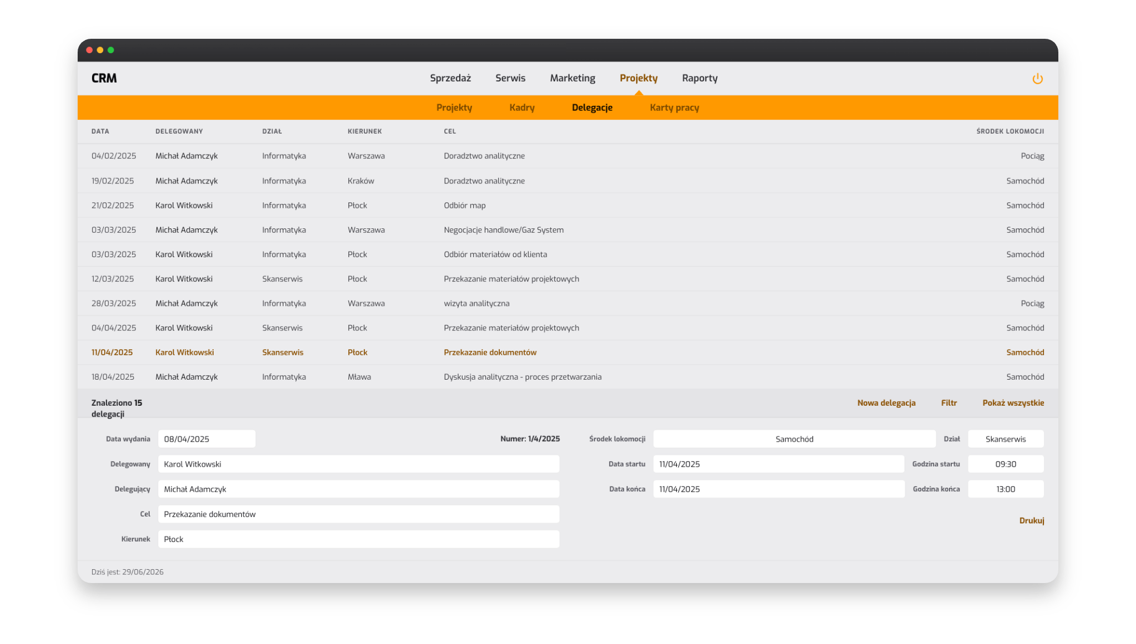Sort by the CEL column header
1136x644 pixels.
pos(449,131)
